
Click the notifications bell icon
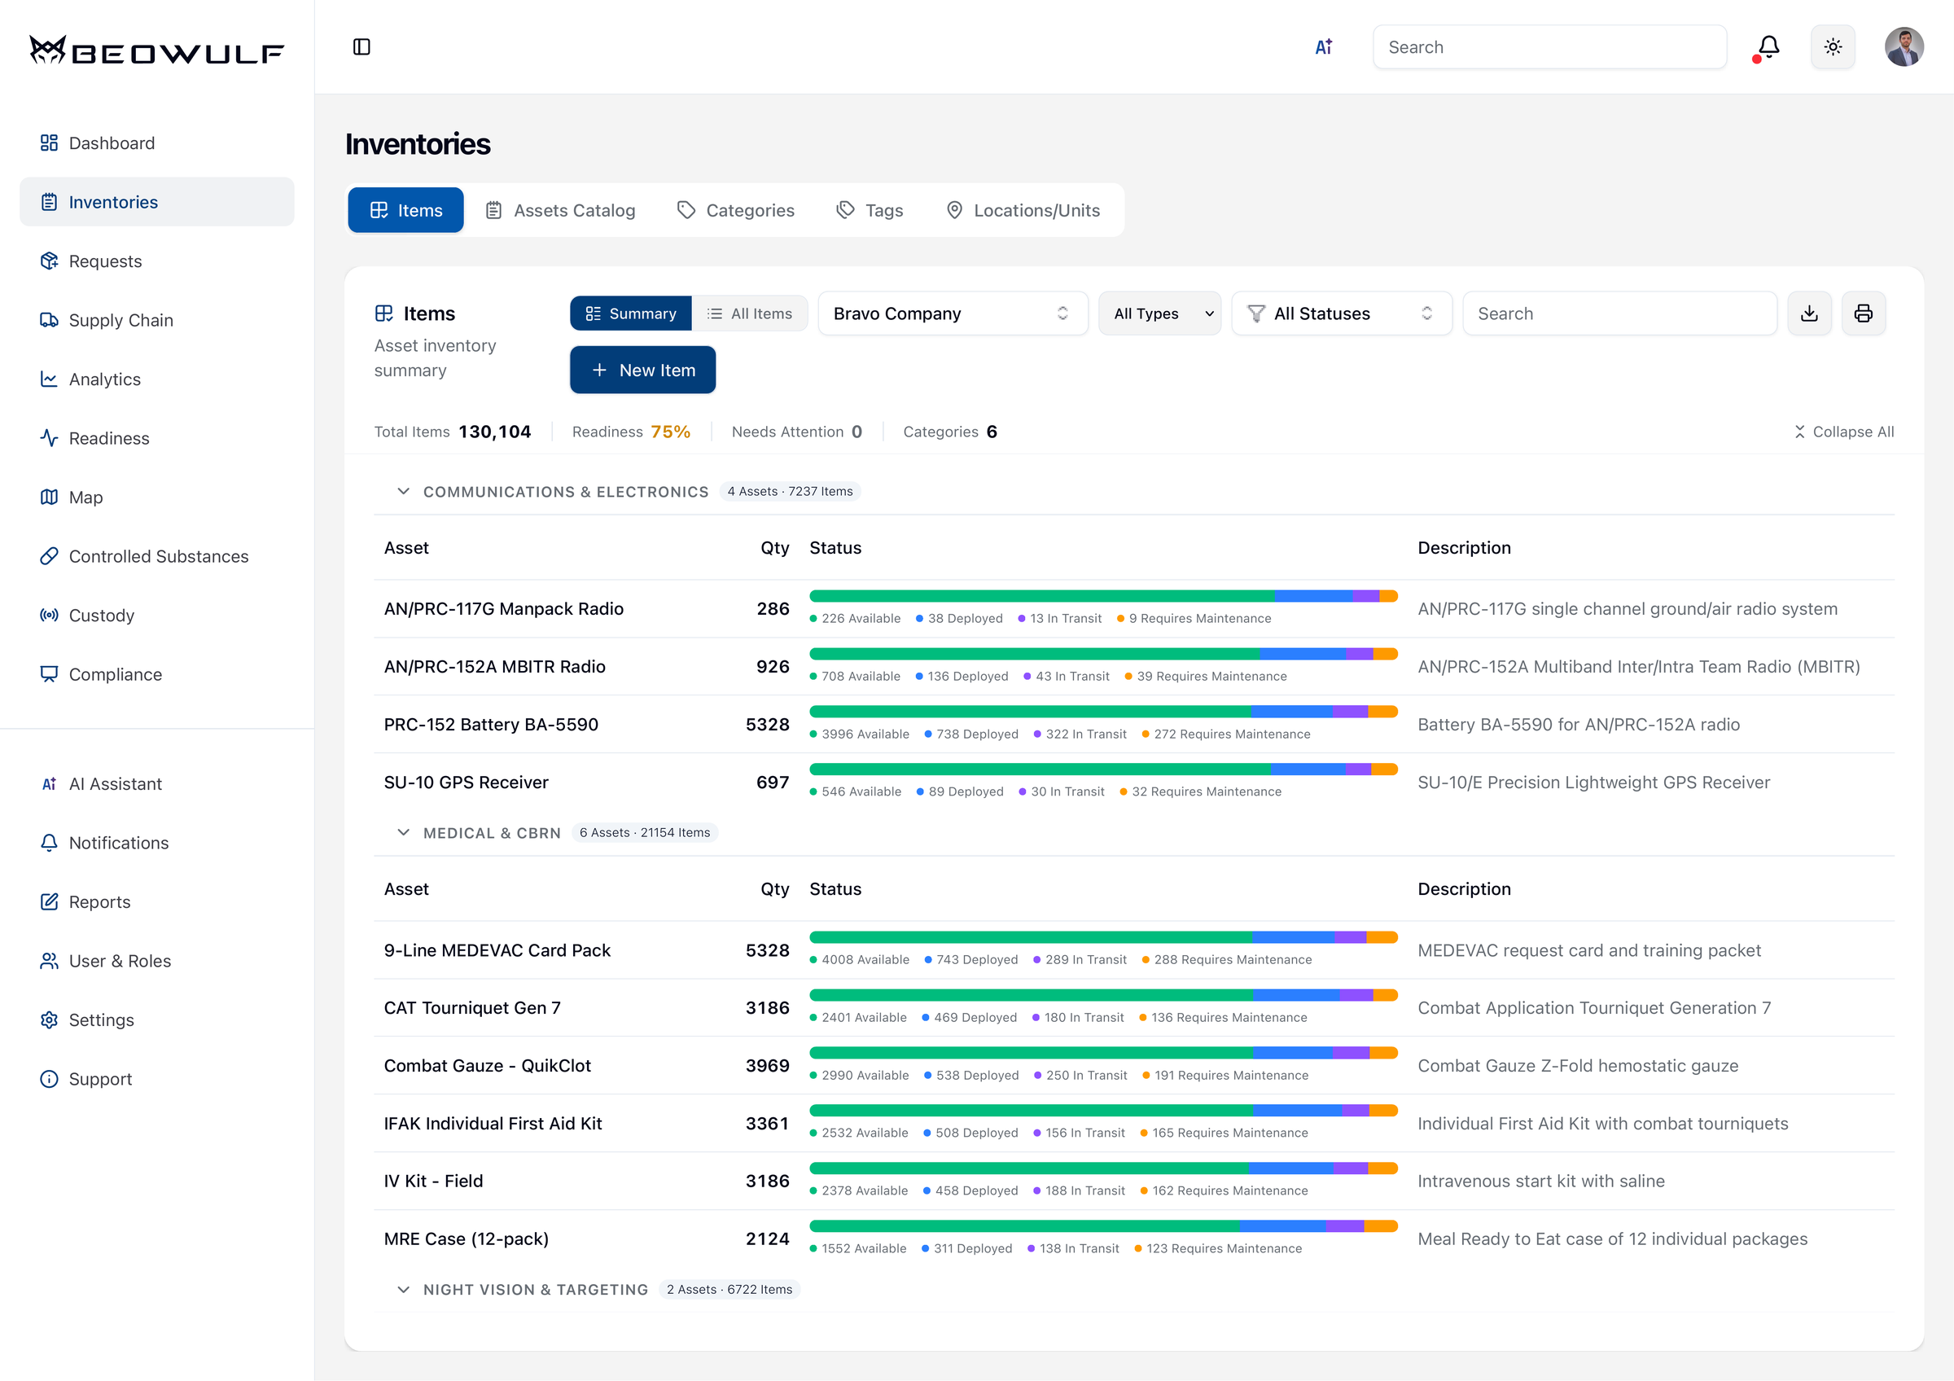(x=1767, y=46)
